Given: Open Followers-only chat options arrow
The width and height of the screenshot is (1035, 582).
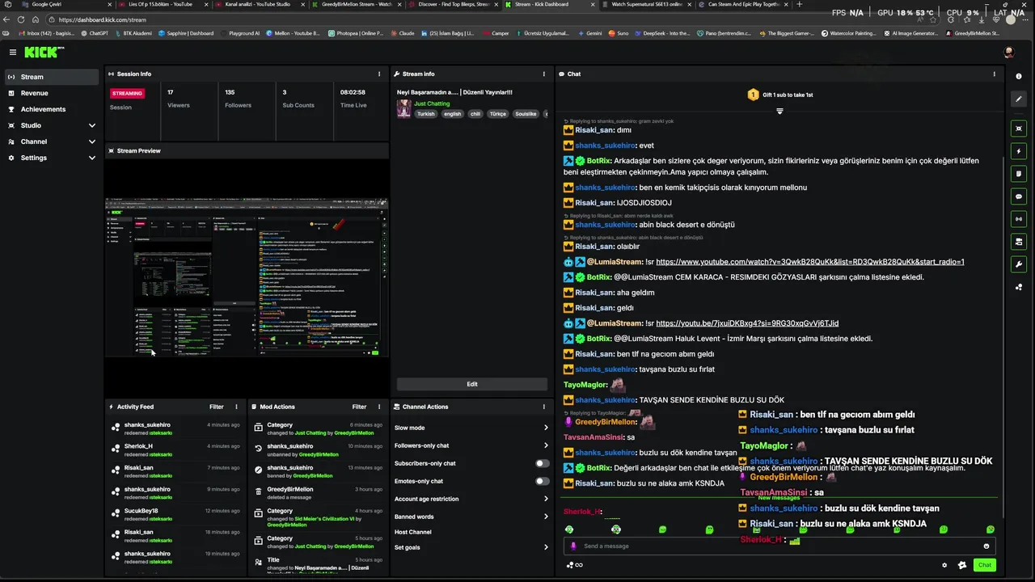Looking at the screenshot, I should coord(546,445).
